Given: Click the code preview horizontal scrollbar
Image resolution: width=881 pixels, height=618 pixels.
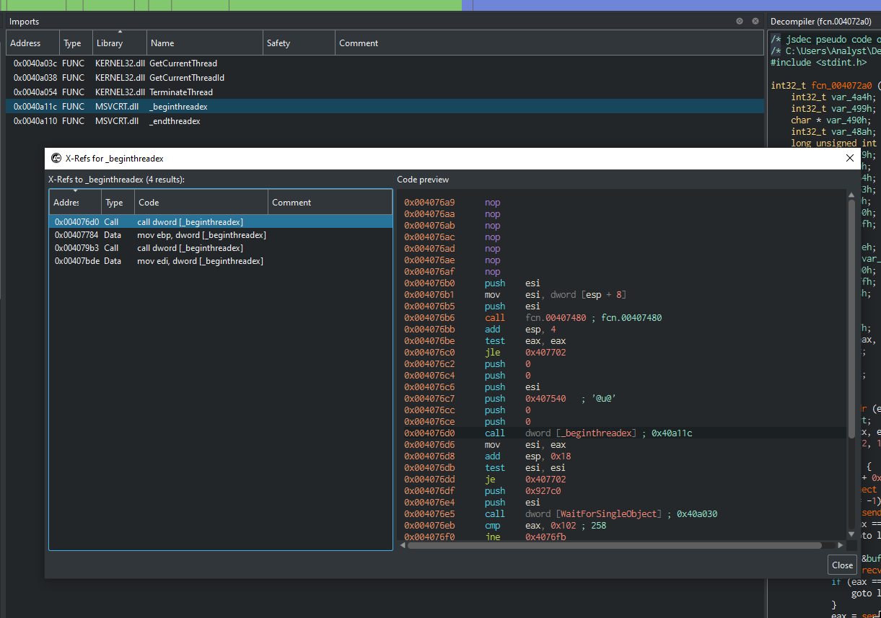Looking at the screenshot, I should tap(614, 546).
